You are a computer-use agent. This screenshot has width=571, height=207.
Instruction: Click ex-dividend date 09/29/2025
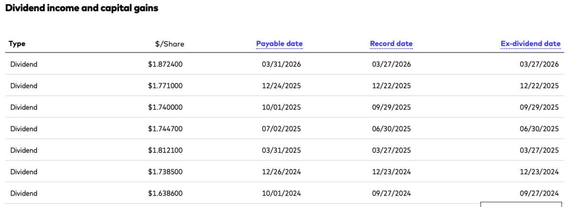click(x=539, y=107)
